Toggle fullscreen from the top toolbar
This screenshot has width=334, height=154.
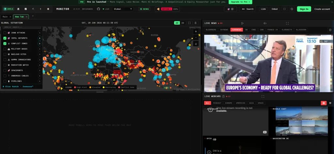(284, 9)
